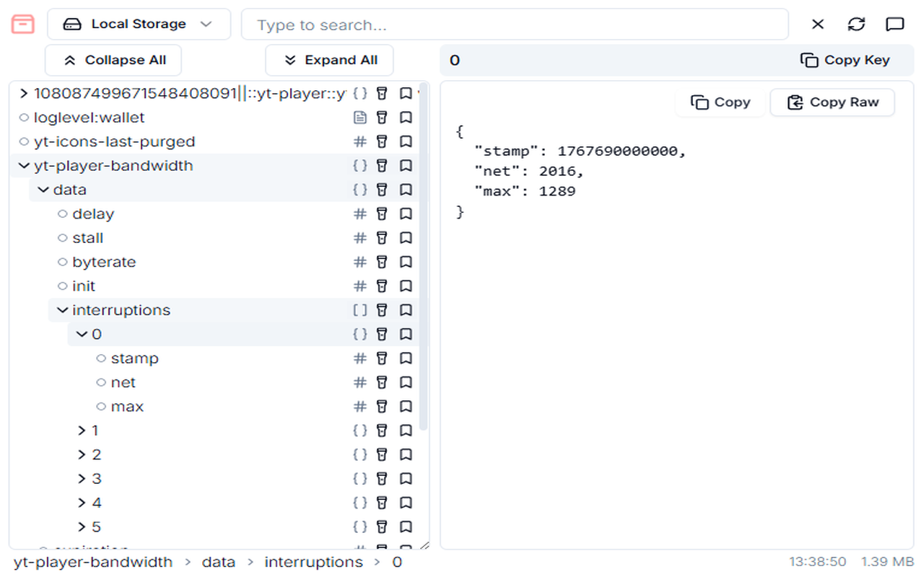This screenshot has width=924, height=577.
Task: Open the feedback chat bubble icon
Action: [x=895, y=25]
